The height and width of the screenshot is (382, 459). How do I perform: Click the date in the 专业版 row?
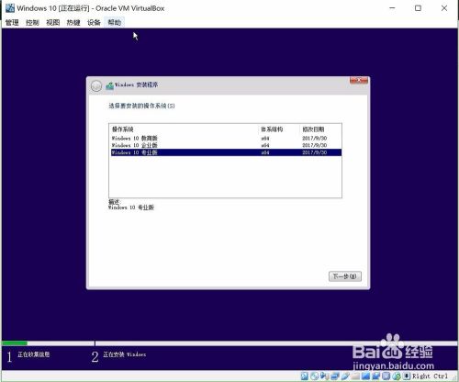(314, 152)
